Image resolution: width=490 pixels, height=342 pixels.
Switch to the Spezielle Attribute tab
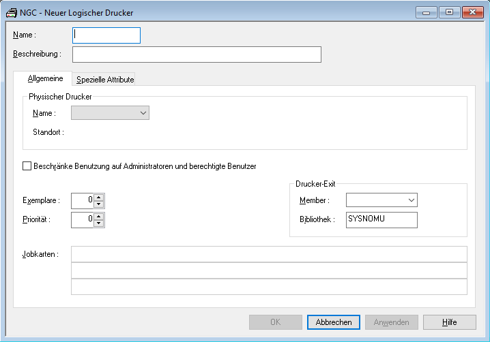(105, 80)
